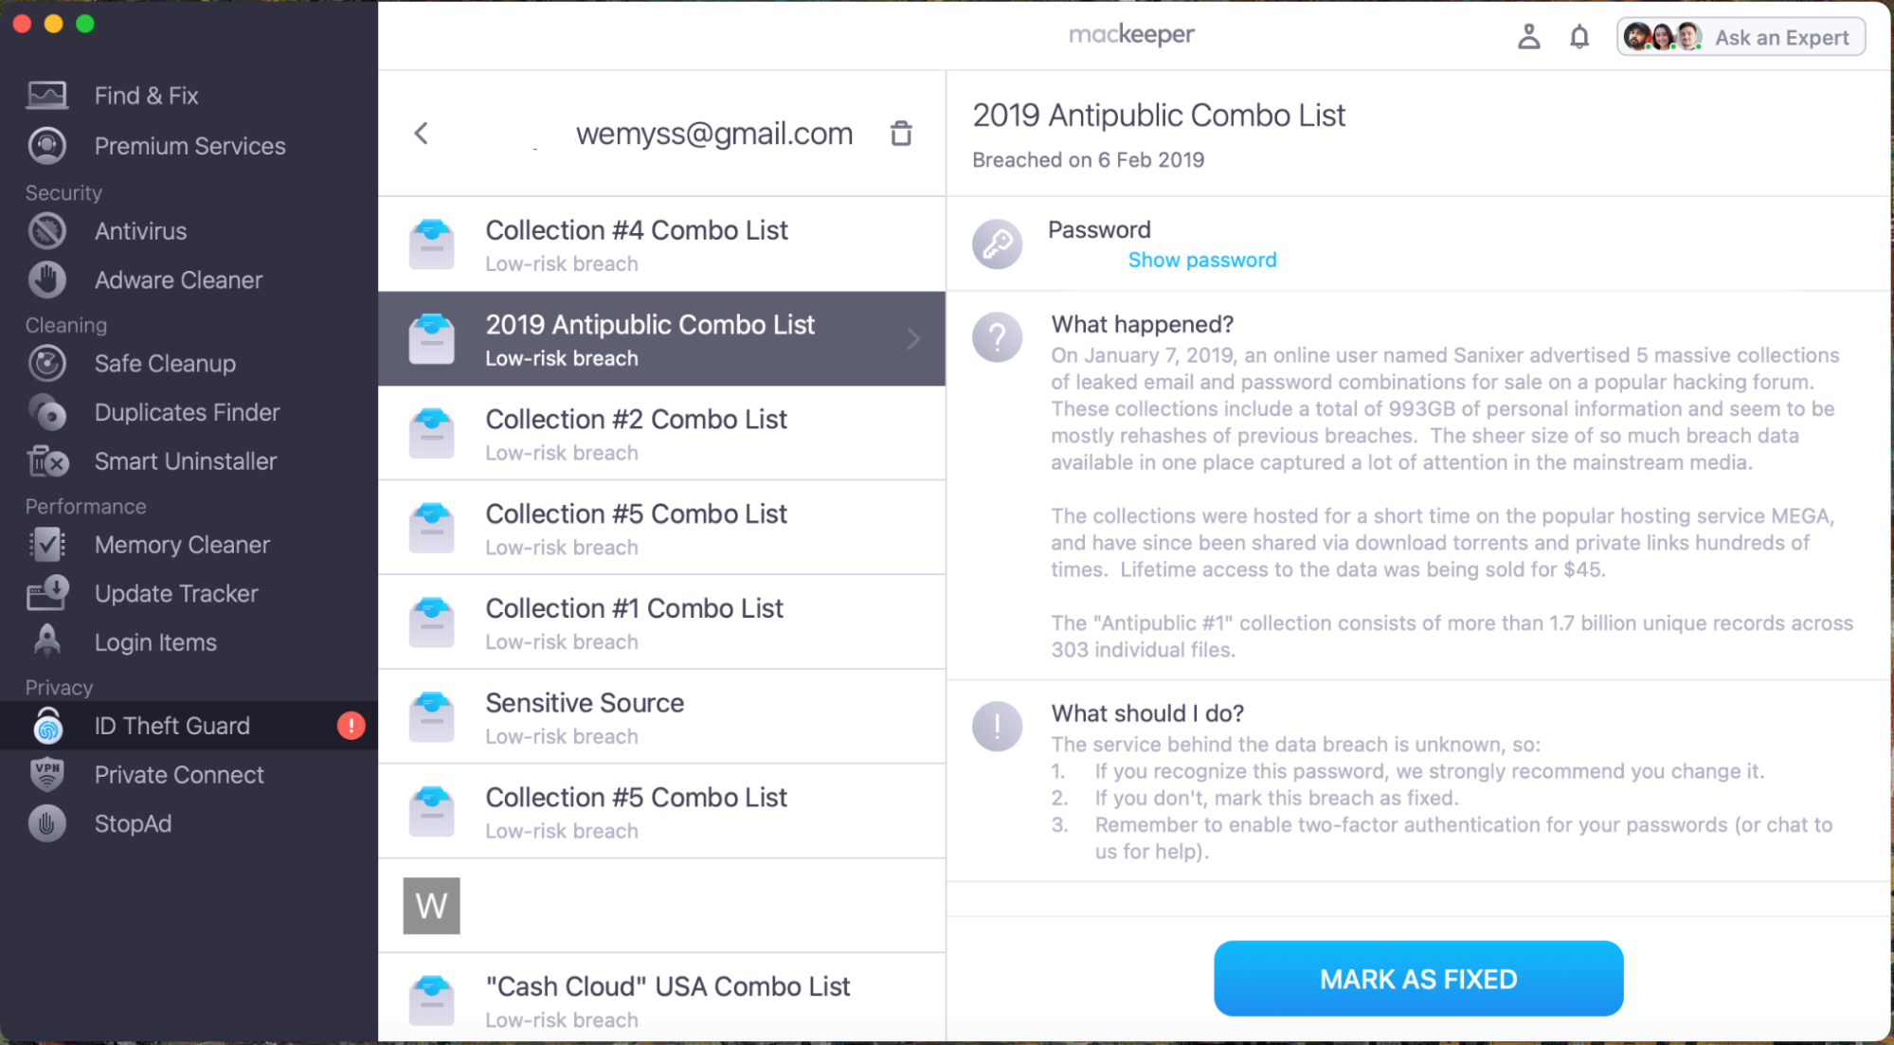Open Private Connect VPN shield icon

[x=46, y=774]
